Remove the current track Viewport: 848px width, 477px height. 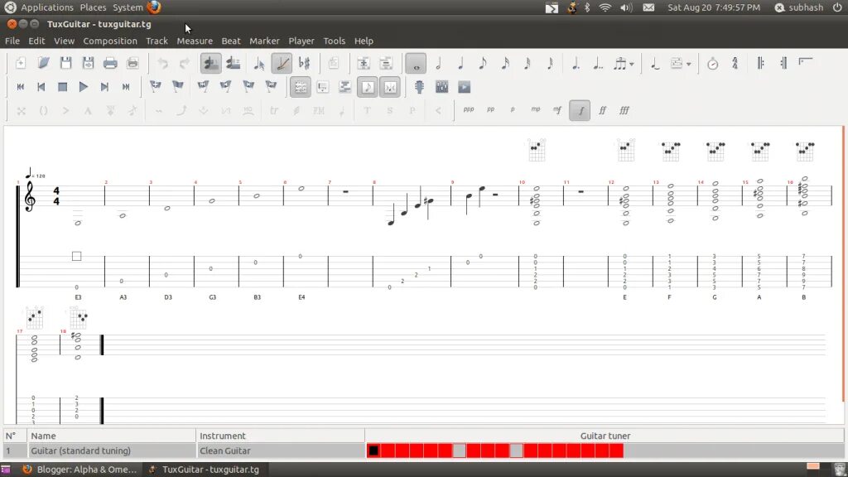pos(386,63)
